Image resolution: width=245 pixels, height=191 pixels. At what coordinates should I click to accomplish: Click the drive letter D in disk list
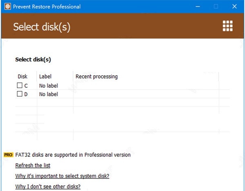click(x=26, y=94)
